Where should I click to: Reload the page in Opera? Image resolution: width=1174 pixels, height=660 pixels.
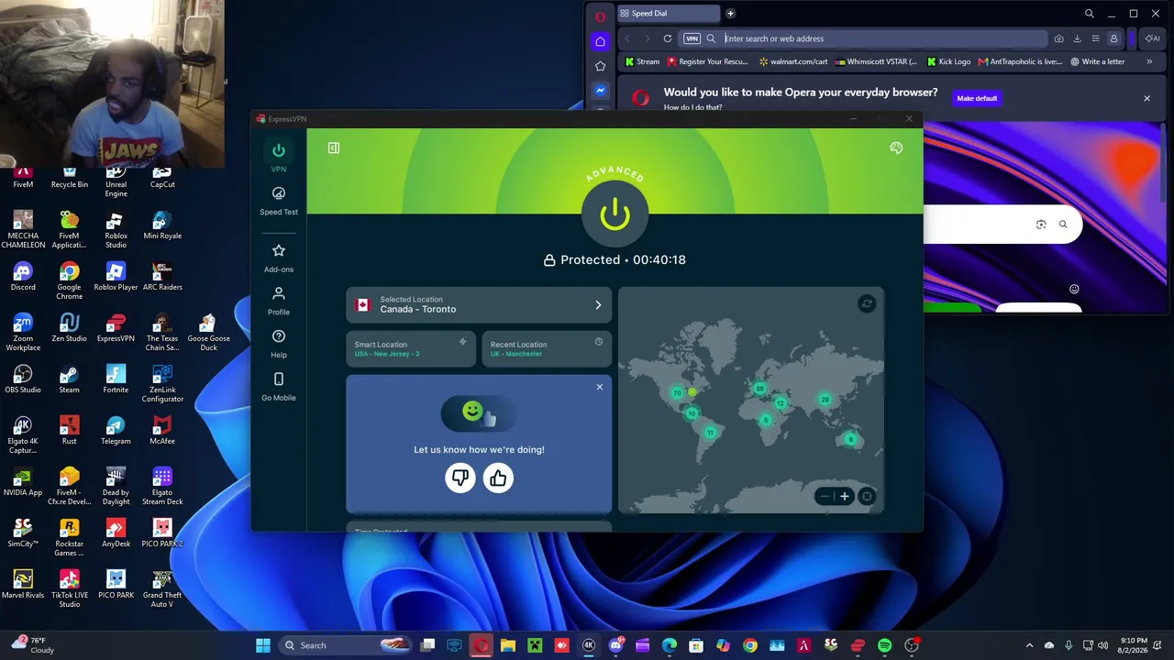(668, 38)
